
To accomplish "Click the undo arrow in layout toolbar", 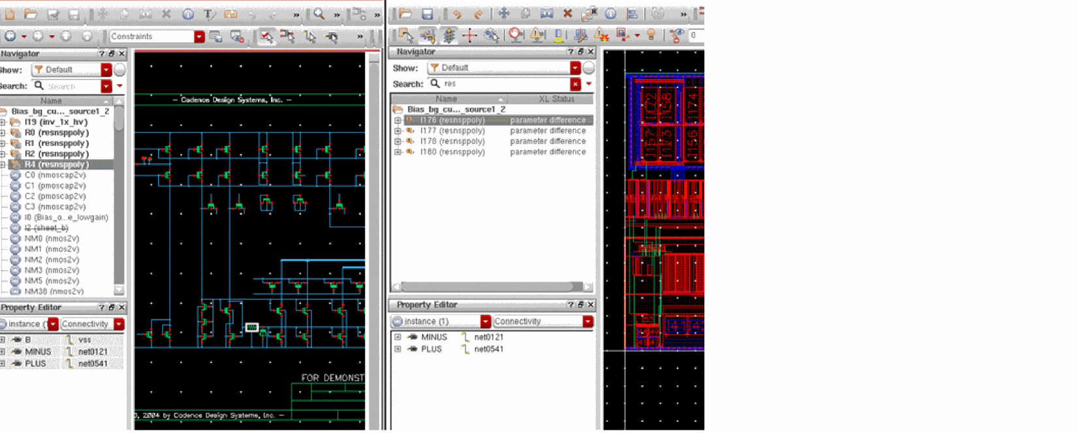I will (457, 14).
